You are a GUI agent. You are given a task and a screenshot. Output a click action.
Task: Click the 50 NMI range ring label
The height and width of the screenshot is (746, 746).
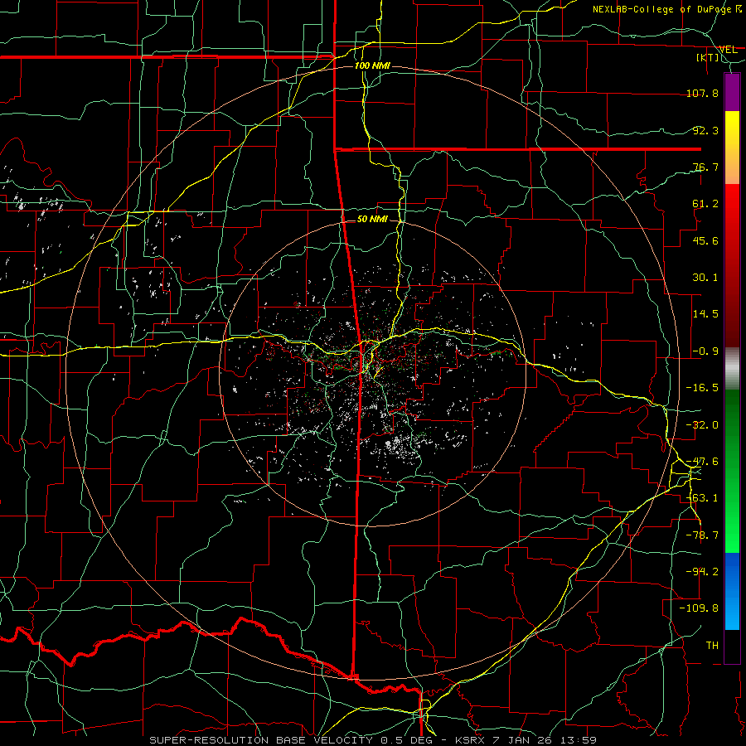372,219
